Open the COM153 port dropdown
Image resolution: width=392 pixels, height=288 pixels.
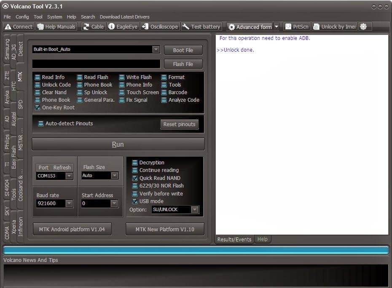pos(69,176)
